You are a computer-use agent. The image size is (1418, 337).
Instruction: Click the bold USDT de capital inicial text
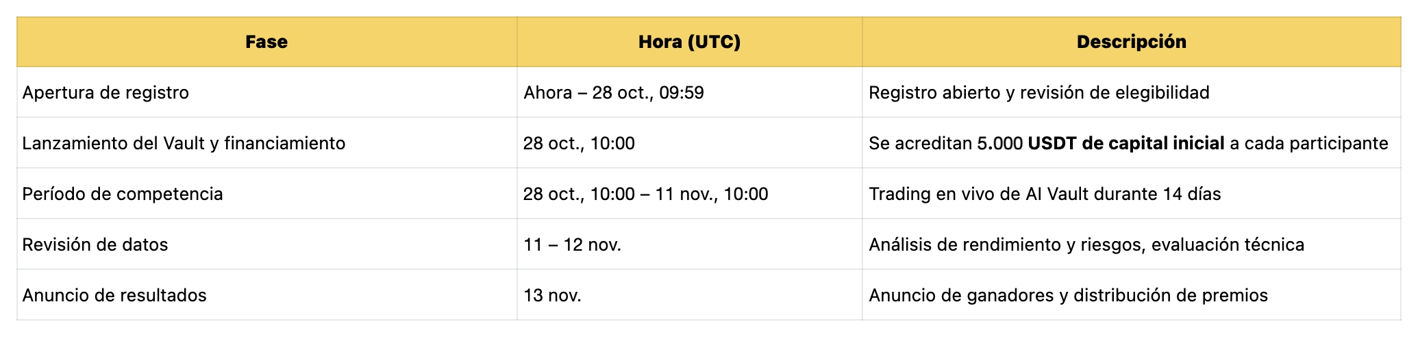[x=1126, y=143]
